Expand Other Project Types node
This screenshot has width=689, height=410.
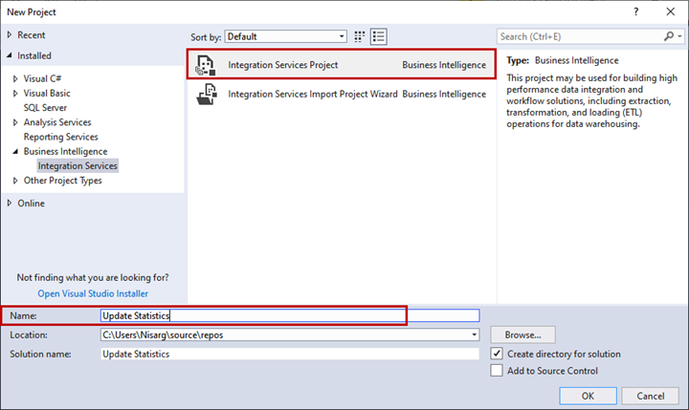[15, 181]
